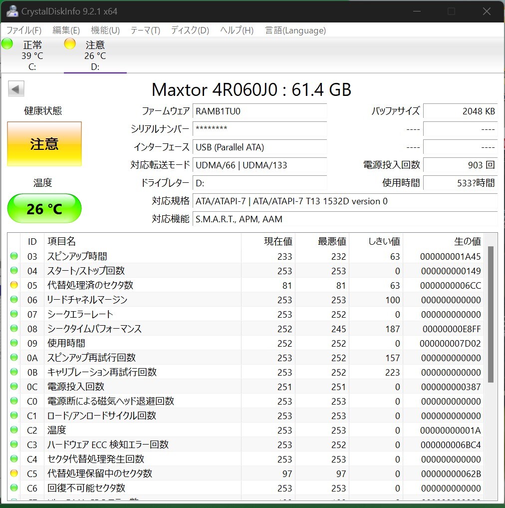Select the シークエラーレート attribute row
This screenshot has height=508, width=505.
click(x=200, y=314)
